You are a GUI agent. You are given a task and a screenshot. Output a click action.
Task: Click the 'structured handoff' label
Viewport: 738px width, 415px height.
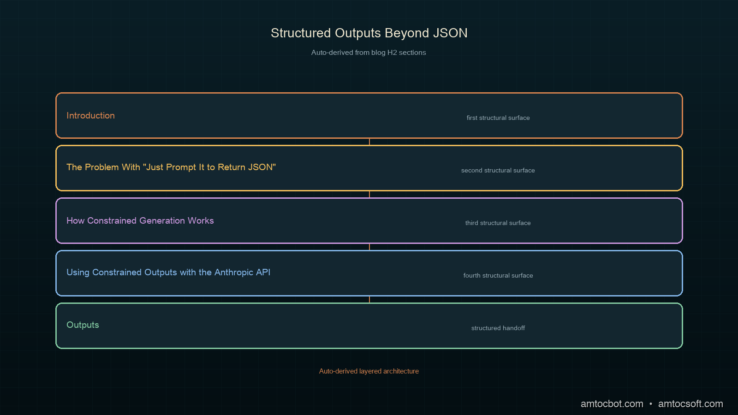point(498,328)
